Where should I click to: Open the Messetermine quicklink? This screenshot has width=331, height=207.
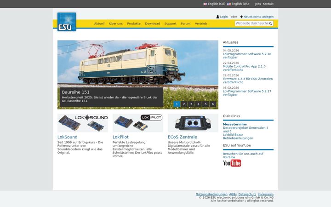tap(235, 124)
